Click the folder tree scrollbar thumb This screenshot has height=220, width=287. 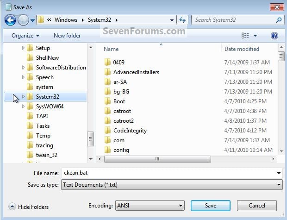click(x=91, y=139)
